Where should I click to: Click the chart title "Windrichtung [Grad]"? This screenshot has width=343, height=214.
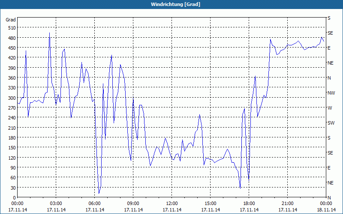coord(175,4)
